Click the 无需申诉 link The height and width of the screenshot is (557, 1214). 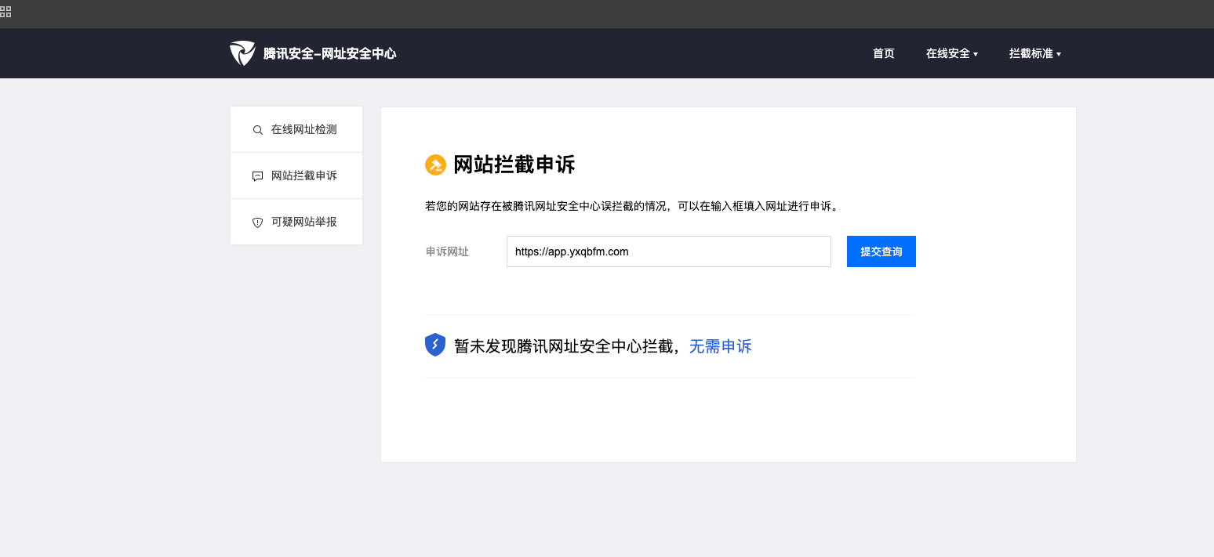point(721,346)
